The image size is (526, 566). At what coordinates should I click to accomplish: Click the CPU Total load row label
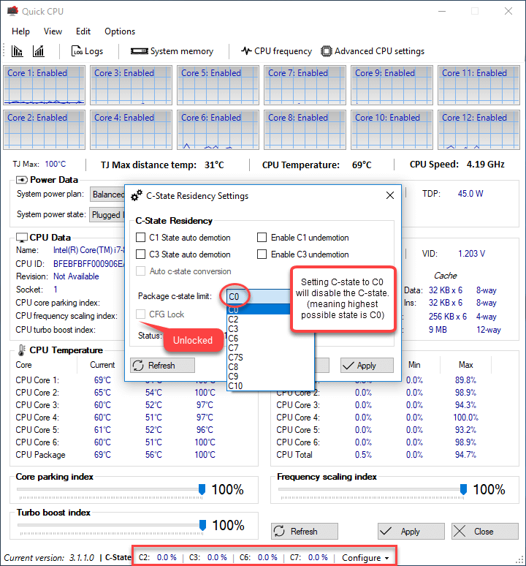(x=294, y=455)
